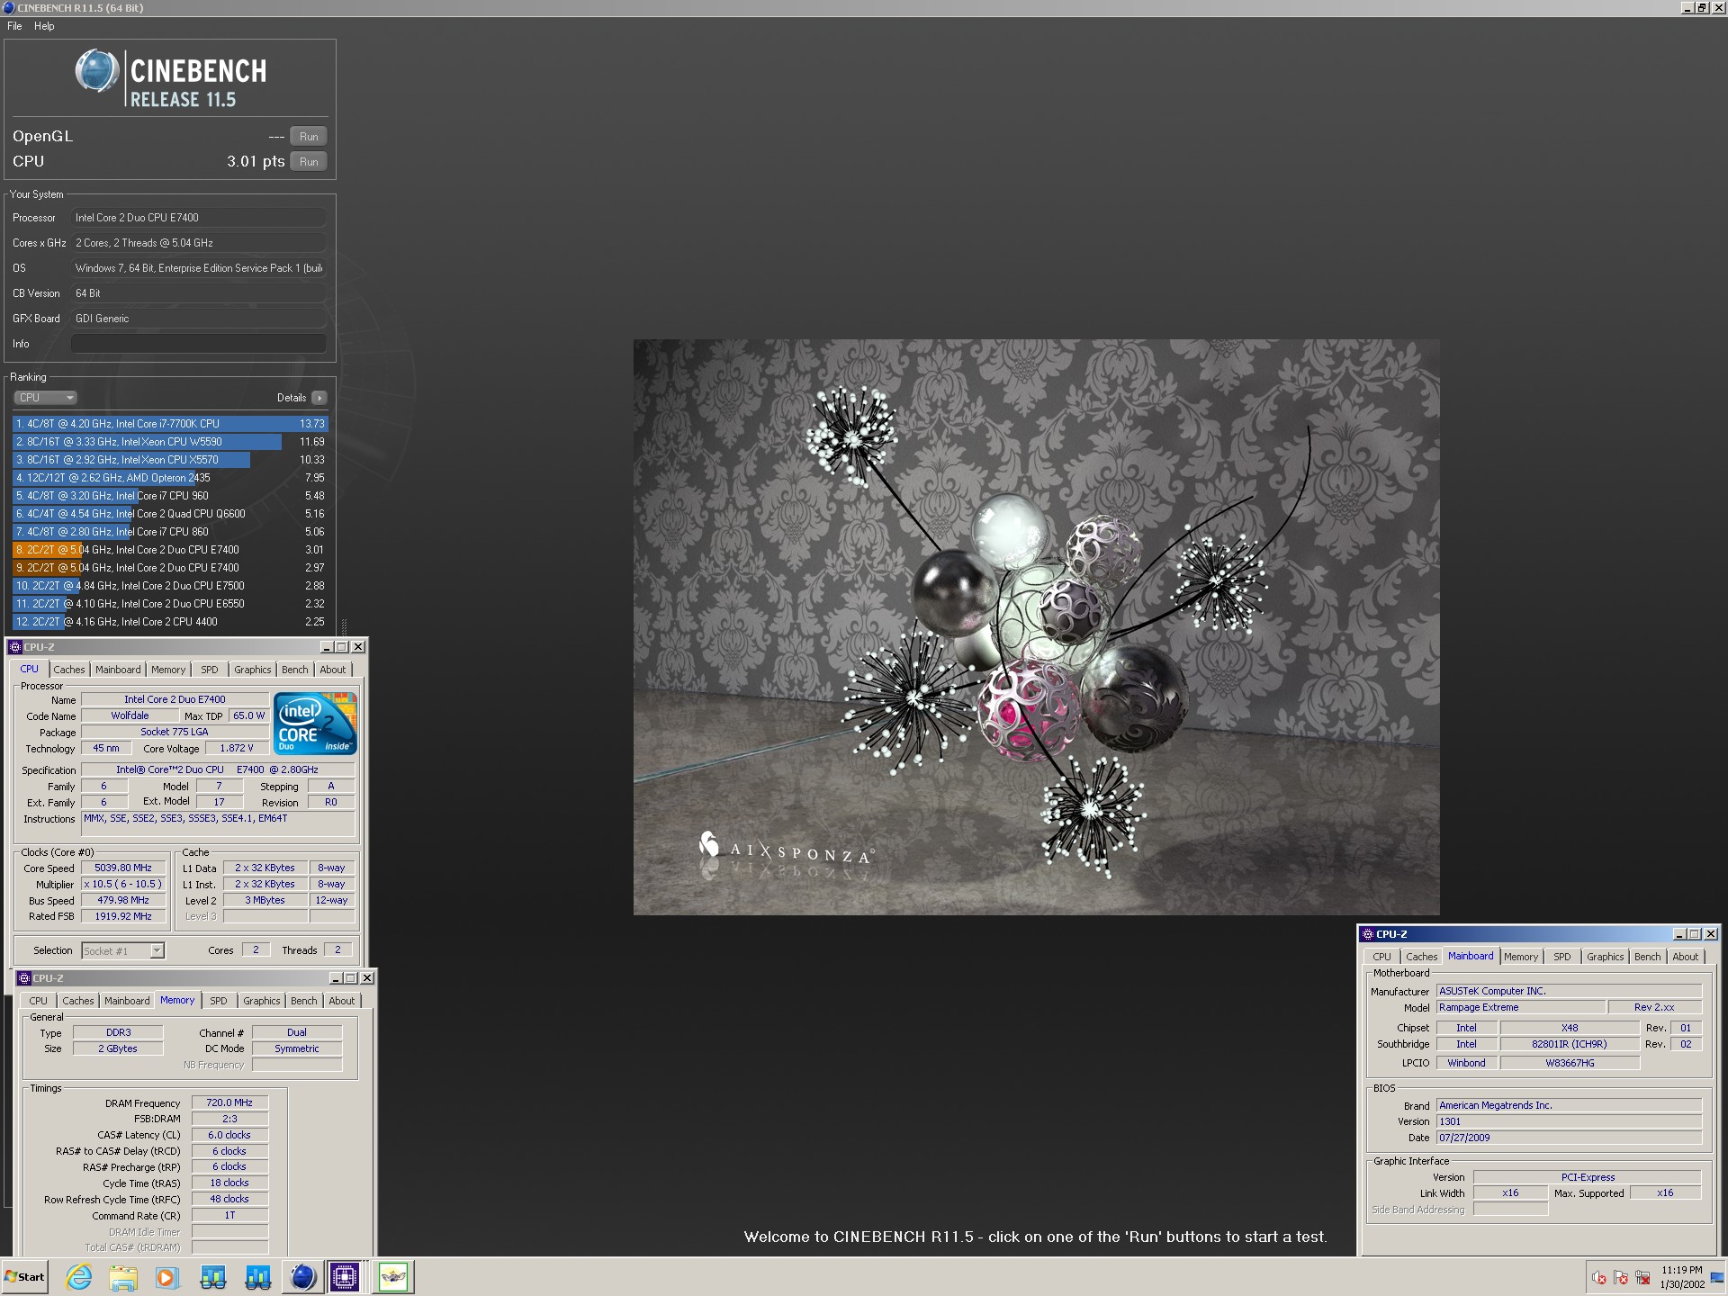Click the Processor field Intel Core 2 Duo CPU E7400
Image resolution: width=1728 pixels, height=1296 pixels.
tap(199, 218)
